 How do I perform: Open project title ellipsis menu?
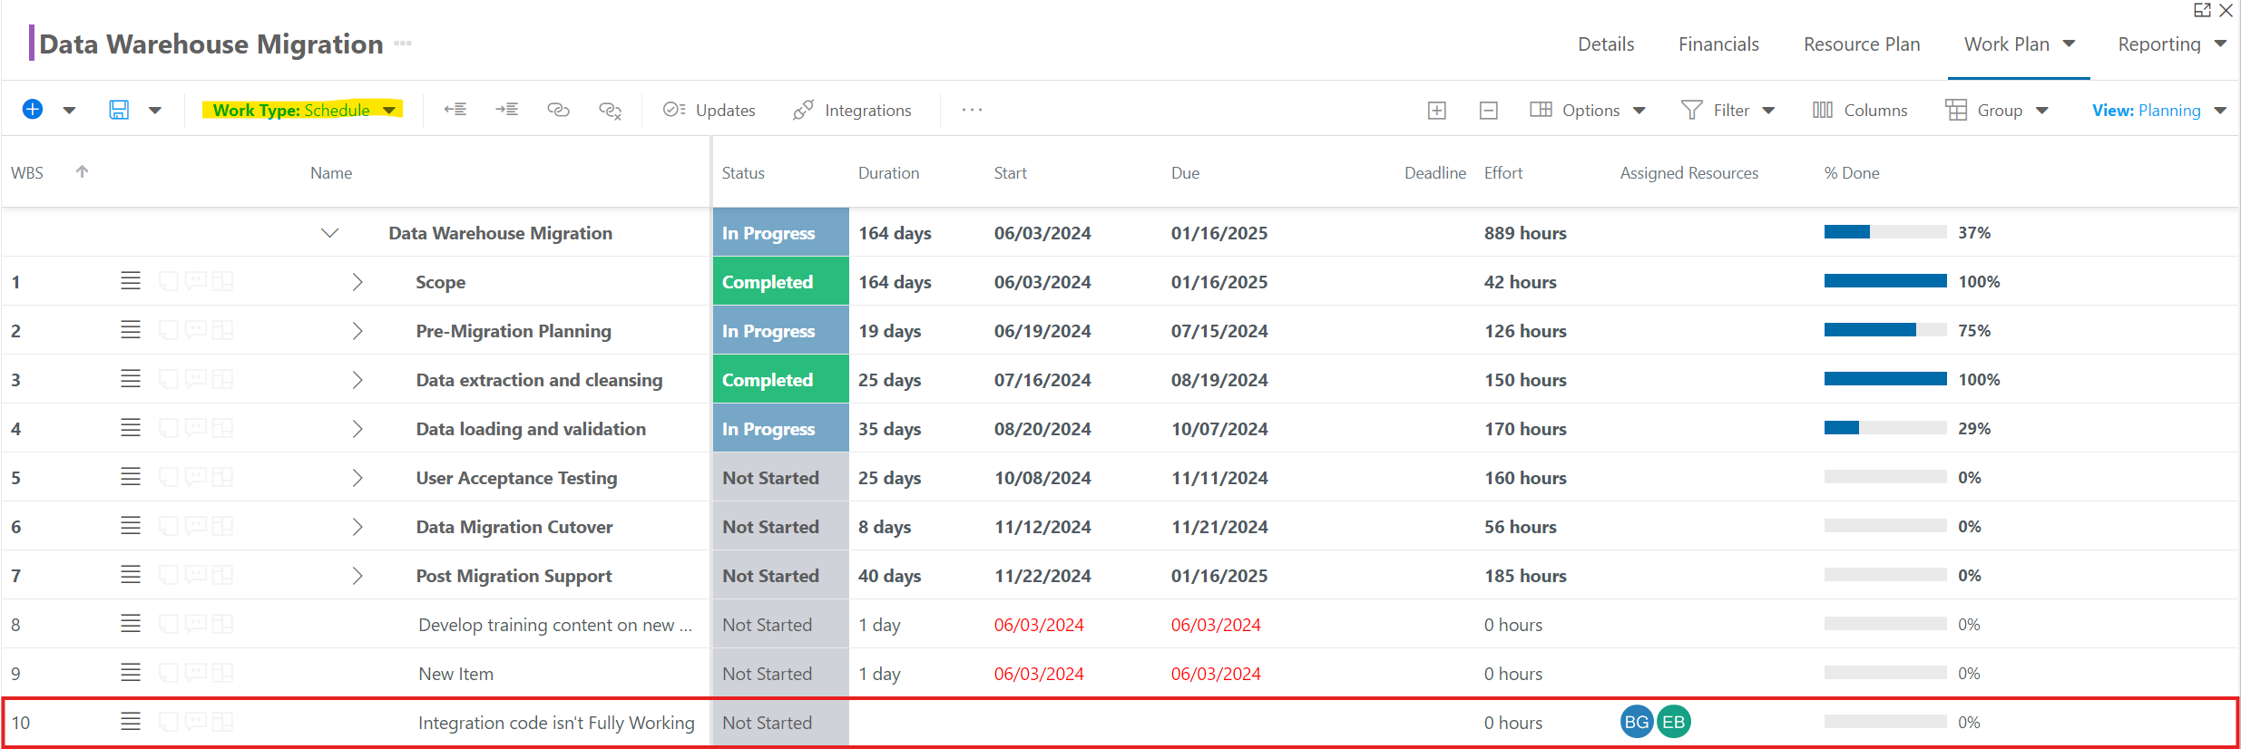coord(404,44)
